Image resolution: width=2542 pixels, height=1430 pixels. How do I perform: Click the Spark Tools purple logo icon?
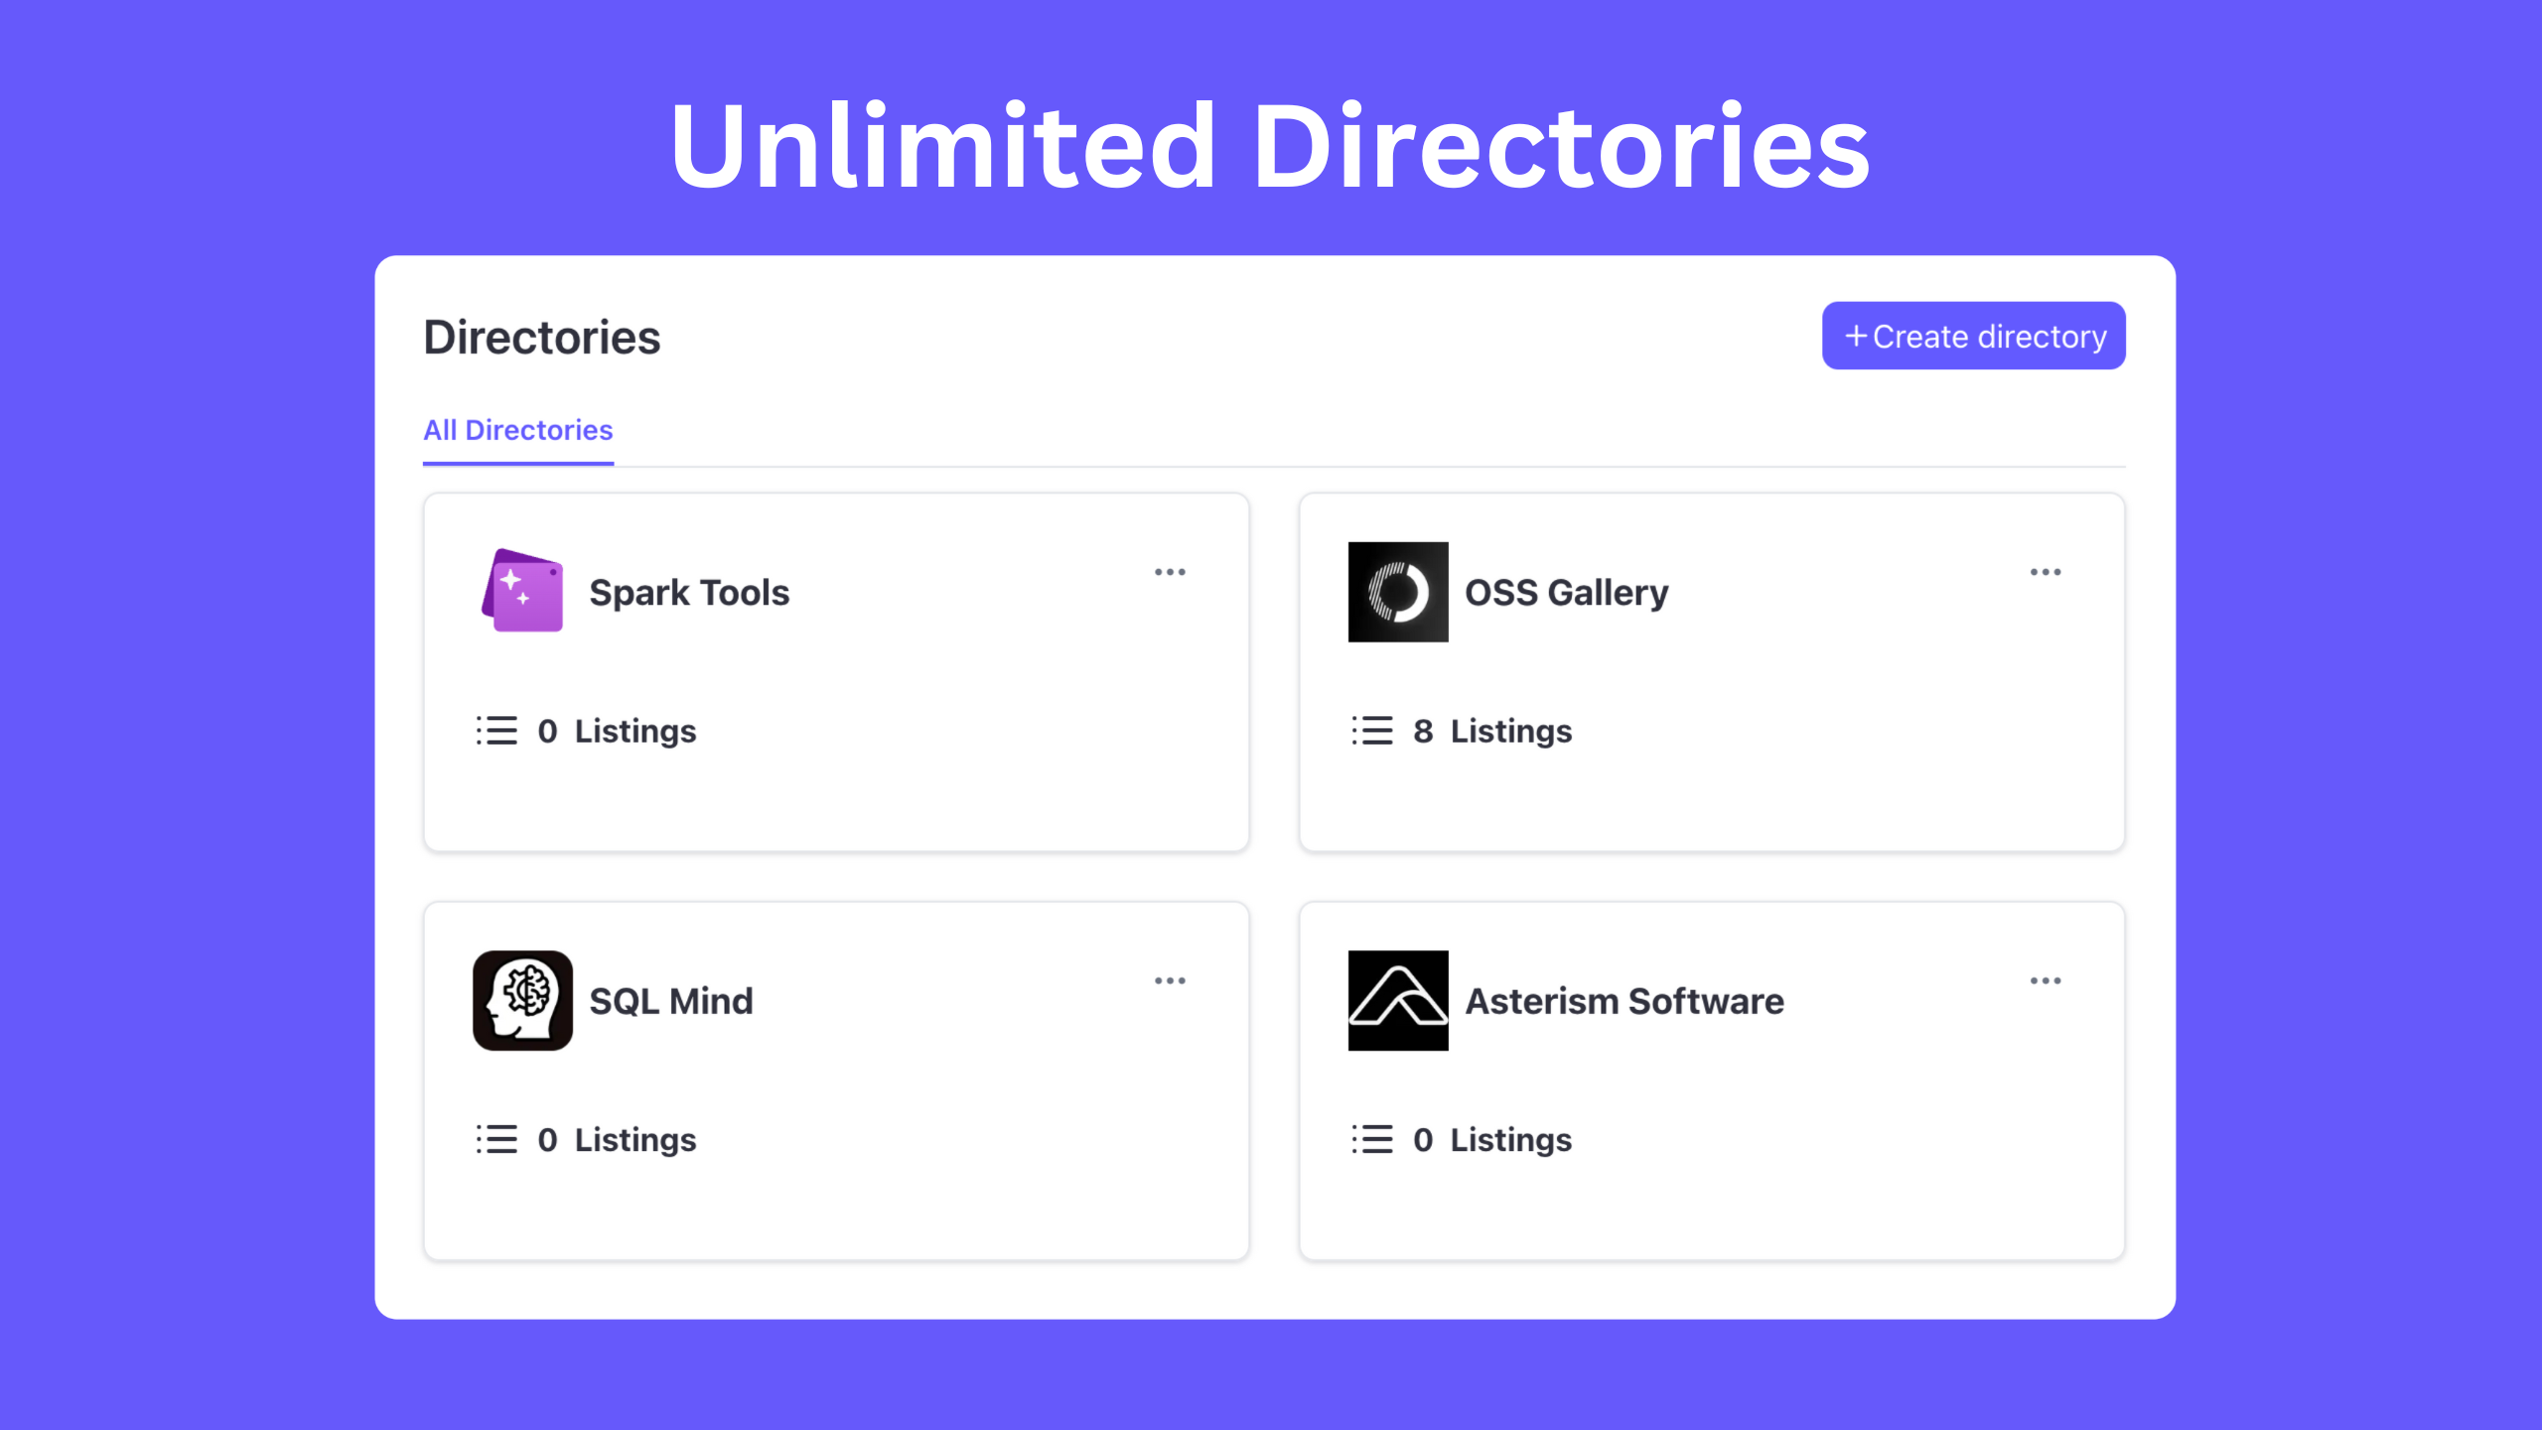coord(522,591)
